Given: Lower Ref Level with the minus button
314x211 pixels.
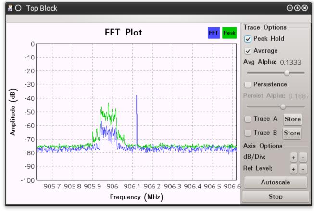Looking at the screenshot, I should pyautogui.click(x=303, y=169).
